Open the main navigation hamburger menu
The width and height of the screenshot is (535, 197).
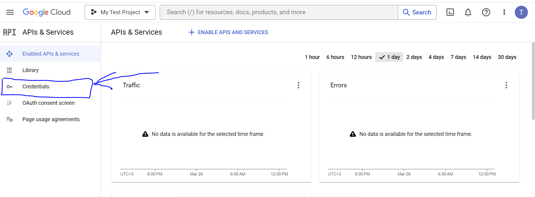[10, 12]
